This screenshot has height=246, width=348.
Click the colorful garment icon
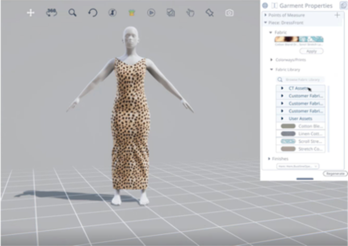coord(132,13)
